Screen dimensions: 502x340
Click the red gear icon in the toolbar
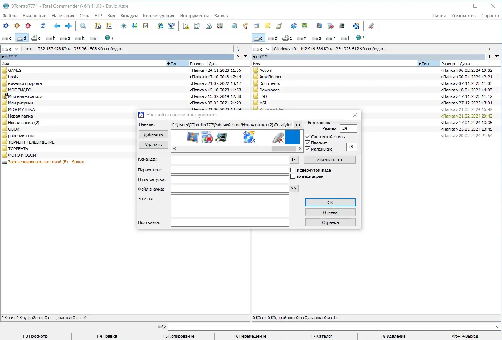[28, 26]
